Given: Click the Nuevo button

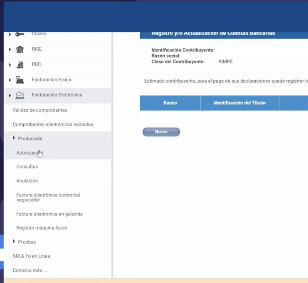Looking at the screenshot, I should 161,132.
